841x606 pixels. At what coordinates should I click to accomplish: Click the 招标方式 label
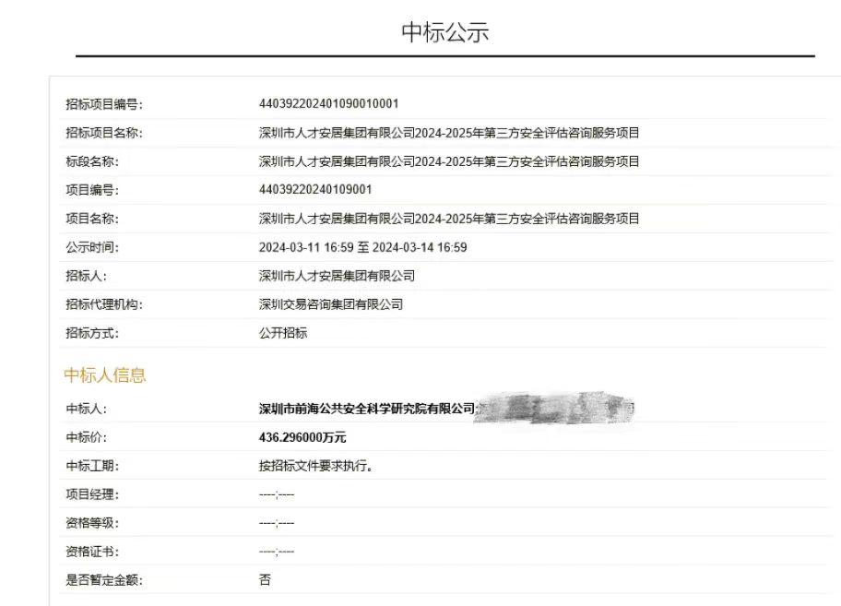pyautogui.click(x=92, y=333)
